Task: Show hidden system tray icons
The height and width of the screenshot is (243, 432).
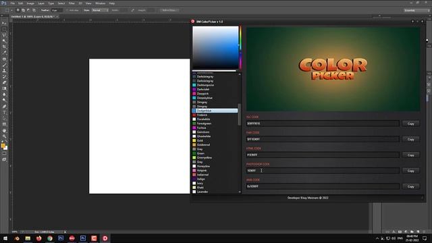Action: (377, 238)
